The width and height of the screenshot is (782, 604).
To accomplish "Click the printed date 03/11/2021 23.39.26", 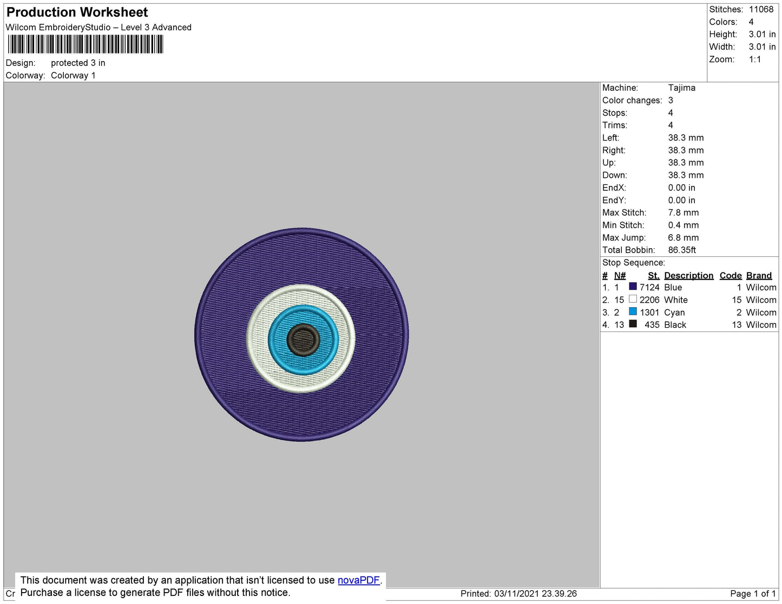I will click(x=535, y=593).
